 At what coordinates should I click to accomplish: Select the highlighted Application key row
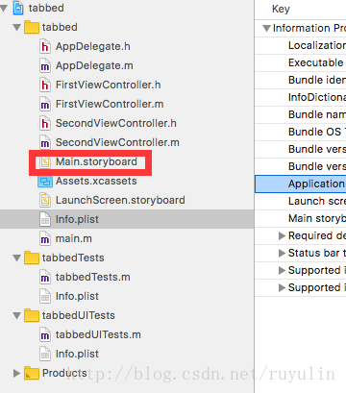tap(301, 184)
